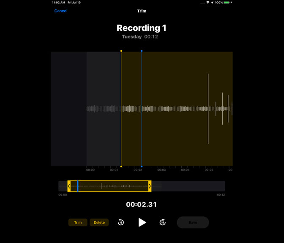
Task: Select the right yellow trim handle in overview
Action: coord(150,186)
